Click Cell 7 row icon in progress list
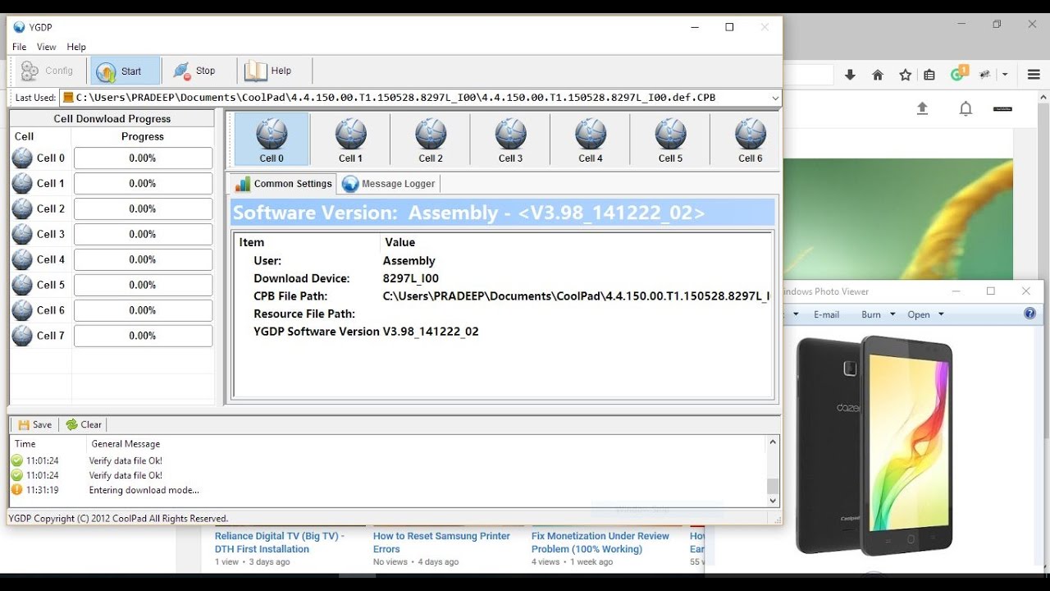Image resolution: width=1050 pixels, height=591 pixels. [22, 336]
